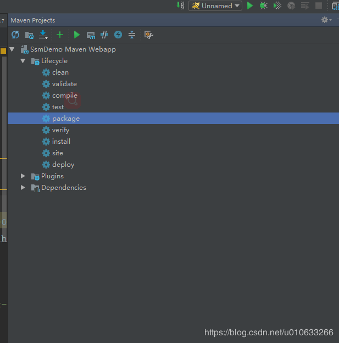339x343 pixels.
Task: Click the Plugins folder icon
Action: tap(35, 177)
